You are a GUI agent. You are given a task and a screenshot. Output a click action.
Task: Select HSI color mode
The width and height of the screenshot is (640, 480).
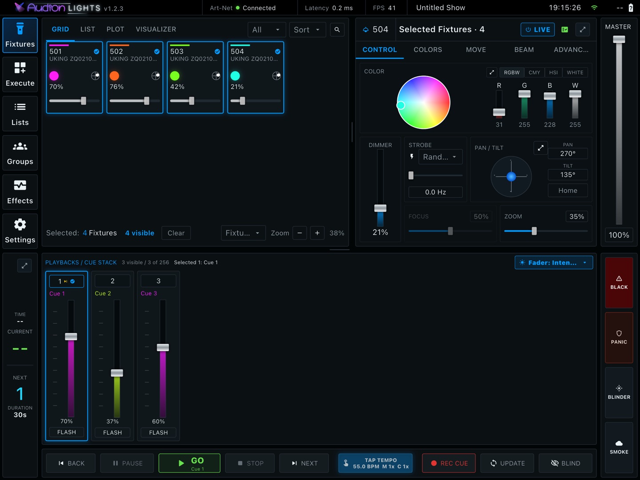554,72
